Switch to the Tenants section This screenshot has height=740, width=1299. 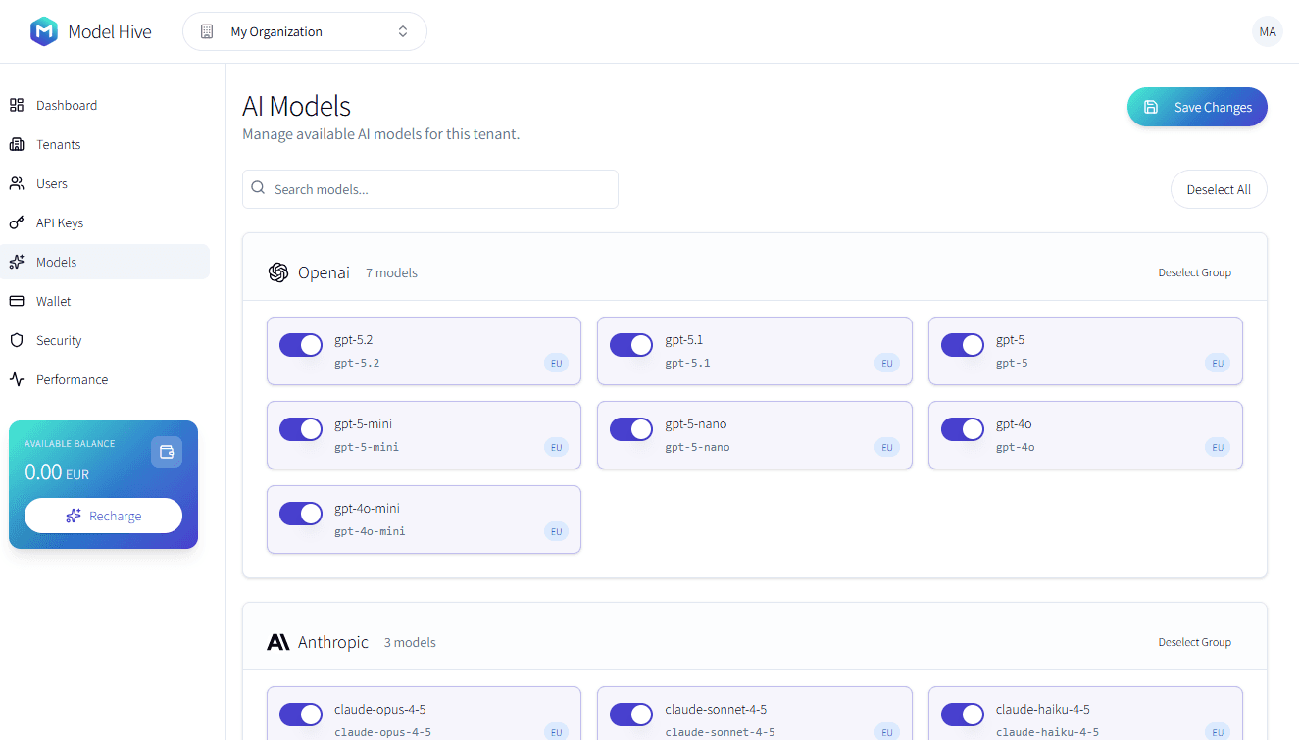pyautogui.click(x=17, y=144)
